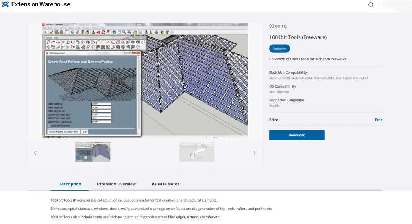Click description line 'collection of various tools'
The height and width of the screenshot is (224, 412).
[x=134, y=200]
